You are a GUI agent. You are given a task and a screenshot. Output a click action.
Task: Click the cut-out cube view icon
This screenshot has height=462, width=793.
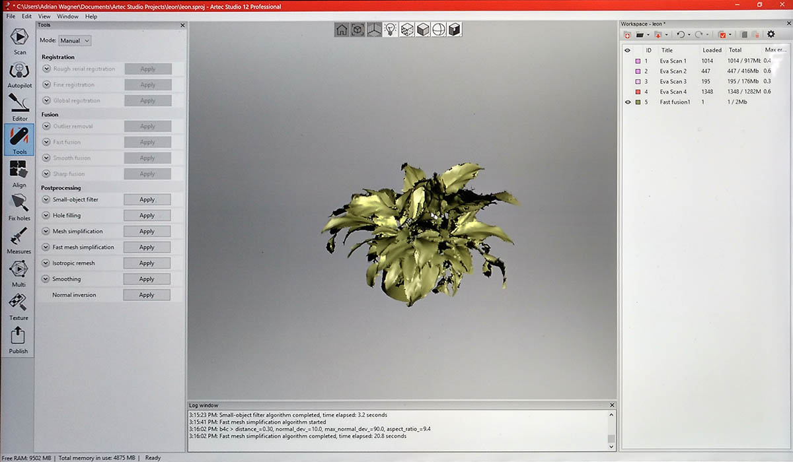(455, 29)
